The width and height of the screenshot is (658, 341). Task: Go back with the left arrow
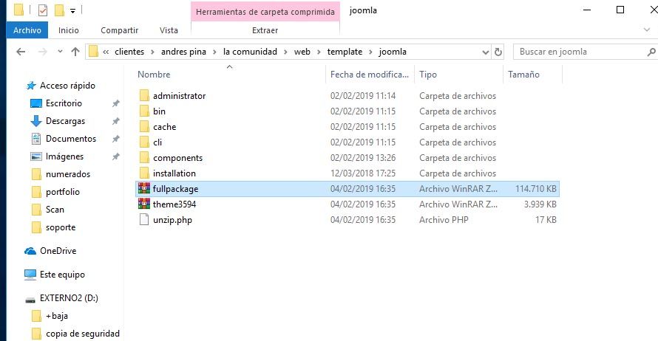coord(21,52)
